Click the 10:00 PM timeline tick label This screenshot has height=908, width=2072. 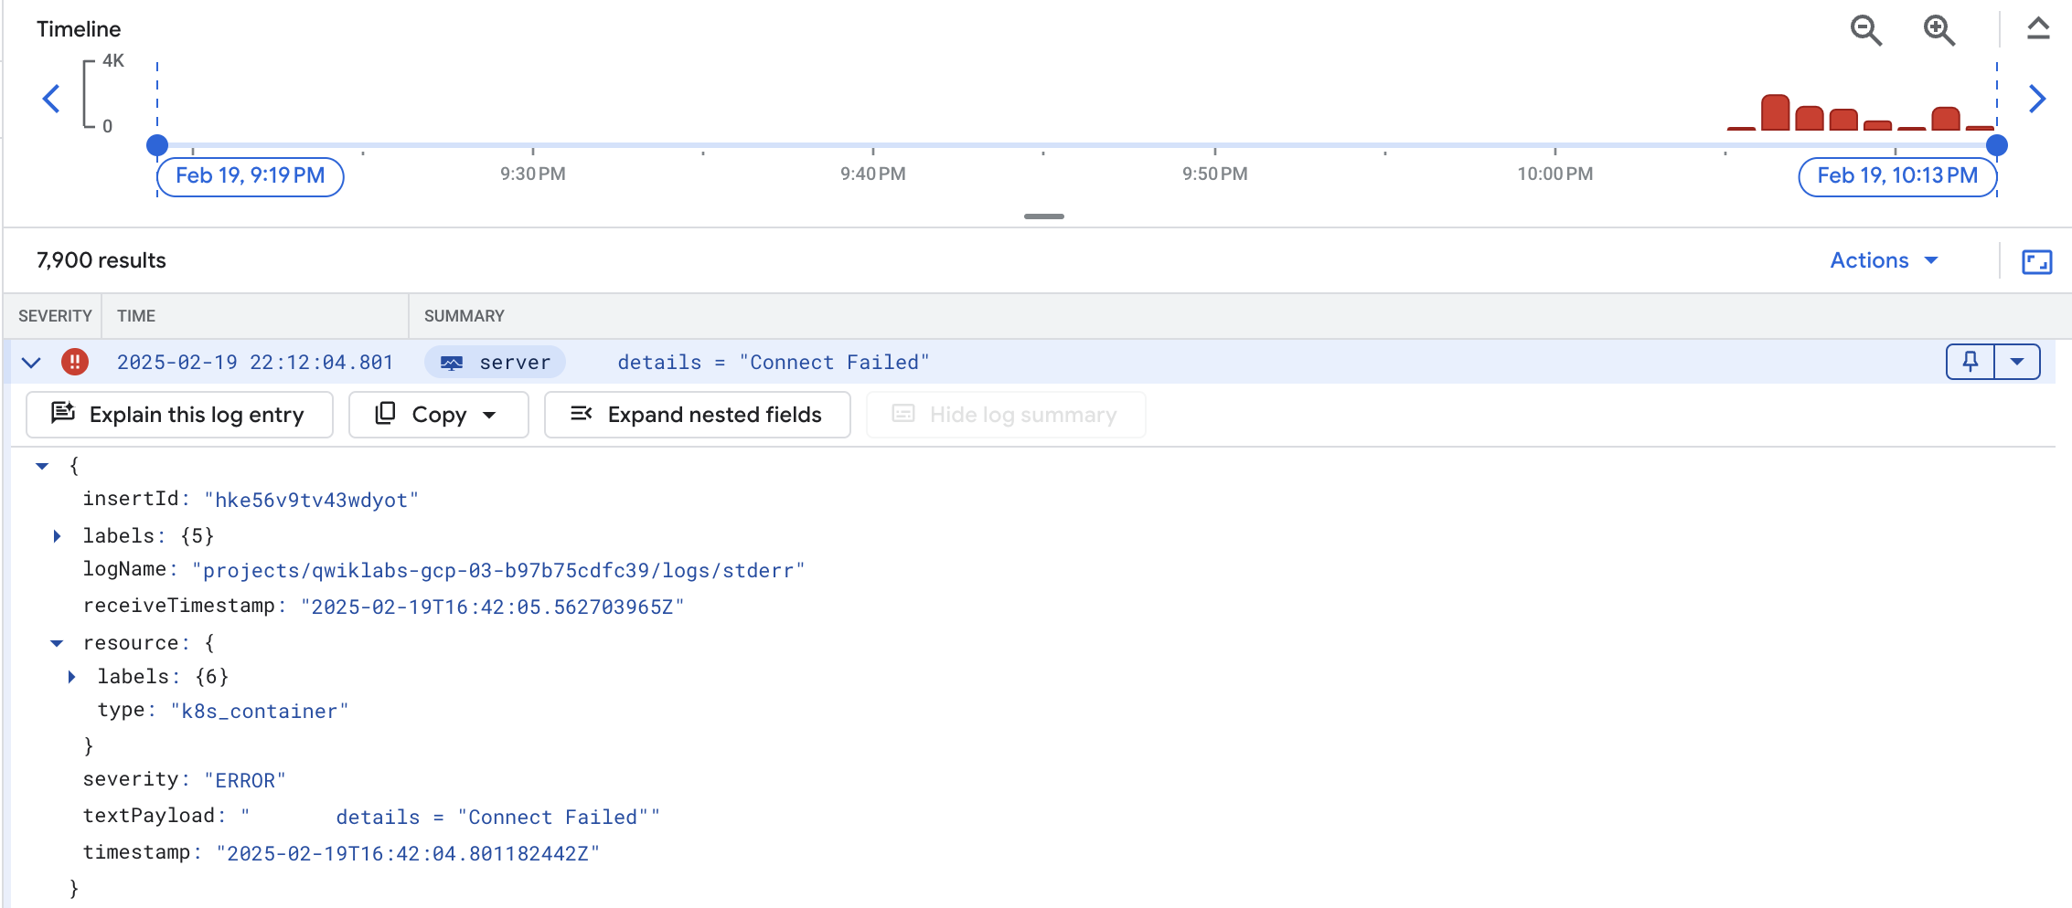[x=1555, y=174]
